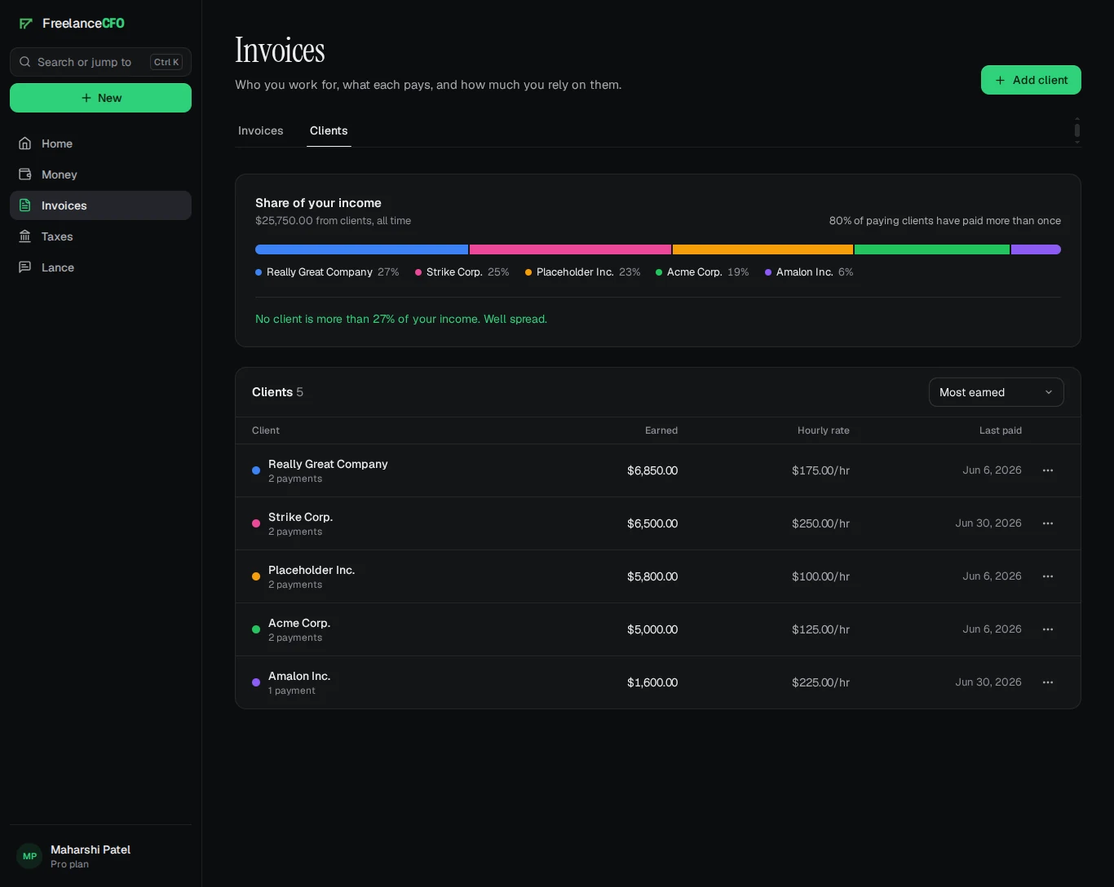Click the tab strip scrollbar at right
Screen dimensions: 1114x887
1077,130
